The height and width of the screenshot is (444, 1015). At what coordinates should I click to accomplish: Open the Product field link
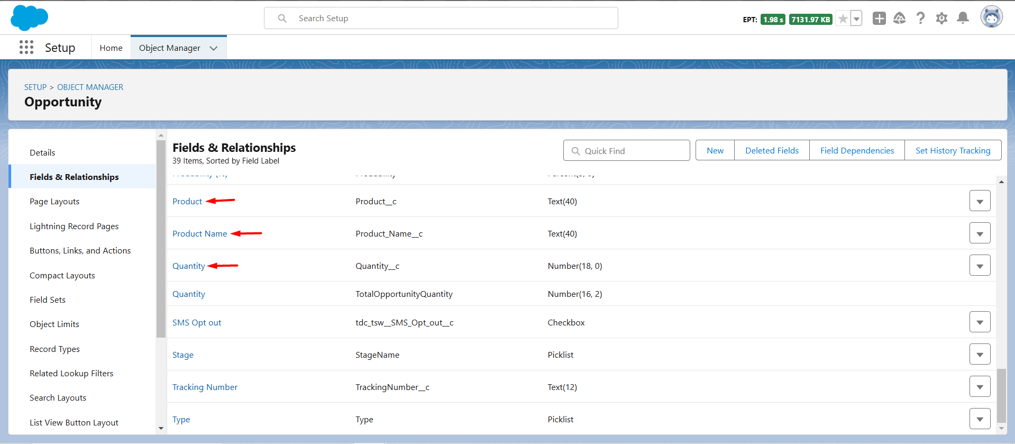187,202
